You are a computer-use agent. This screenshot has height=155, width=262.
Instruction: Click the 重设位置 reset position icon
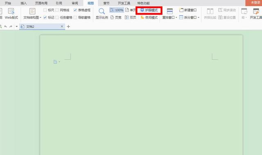pyautogui.click(x=220, y=17)
